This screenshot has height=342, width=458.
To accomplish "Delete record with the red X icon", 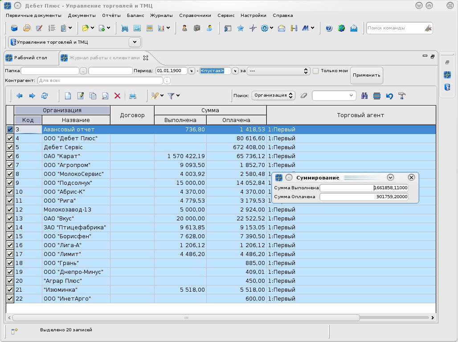I will coord(118,96).
